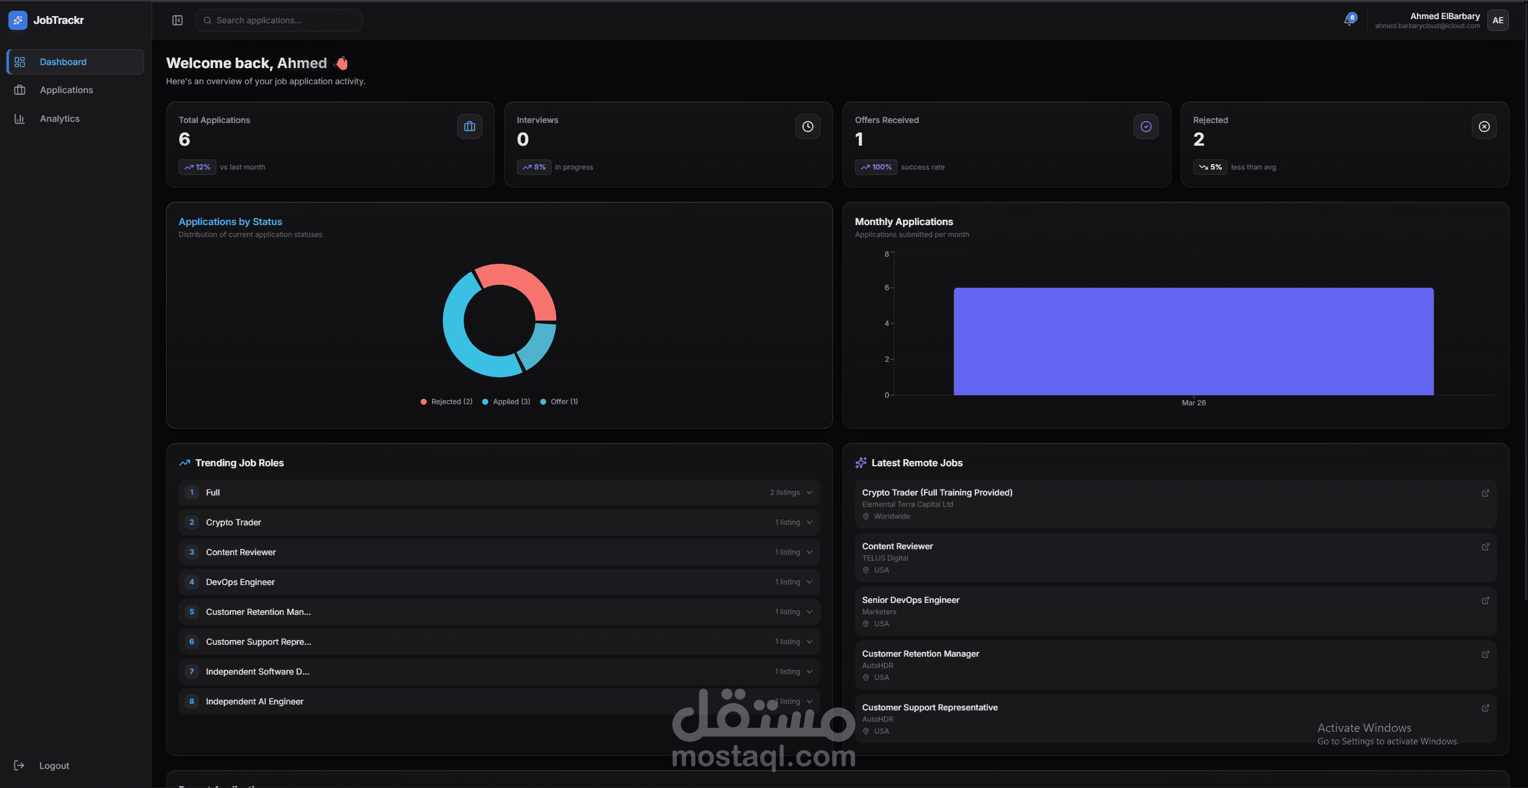Click the briefcase icon on Total Applications card

coord(468,127)
